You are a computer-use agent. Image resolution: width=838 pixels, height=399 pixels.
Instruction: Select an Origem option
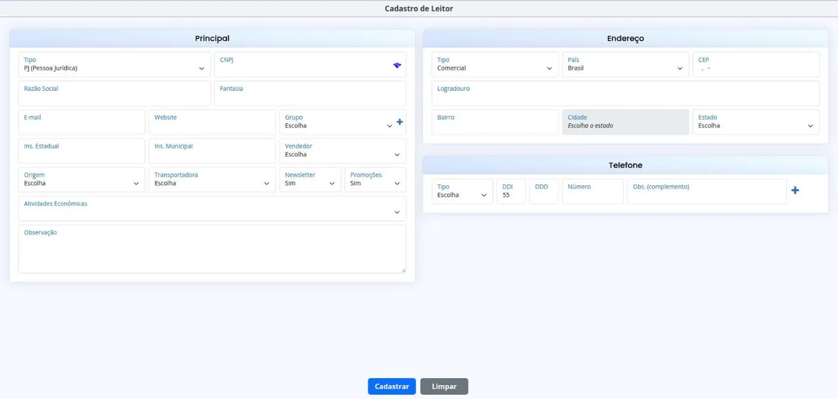81,179
